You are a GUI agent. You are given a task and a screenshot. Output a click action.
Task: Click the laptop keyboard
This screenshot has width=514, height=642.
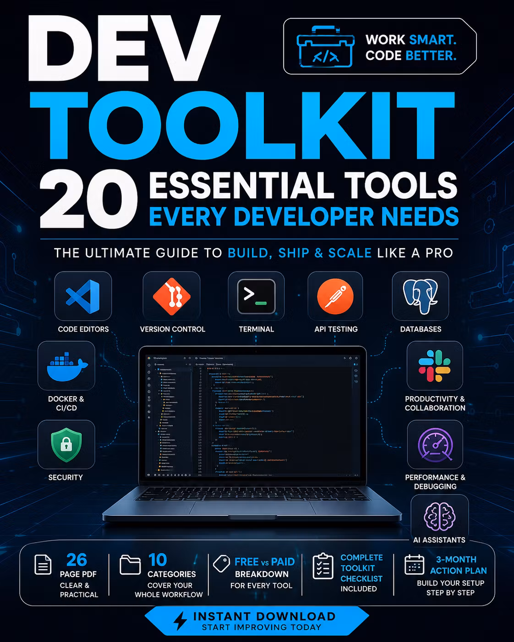coord(252,493)
